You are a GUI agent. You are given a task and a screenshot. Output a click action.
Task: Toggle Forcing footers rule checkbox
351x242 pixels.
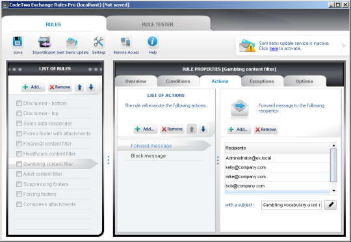click(x=19, y=194)
